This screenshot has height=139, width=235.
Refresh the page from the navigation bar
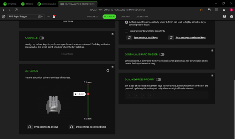pyautogui.click(x=16, y=10)
